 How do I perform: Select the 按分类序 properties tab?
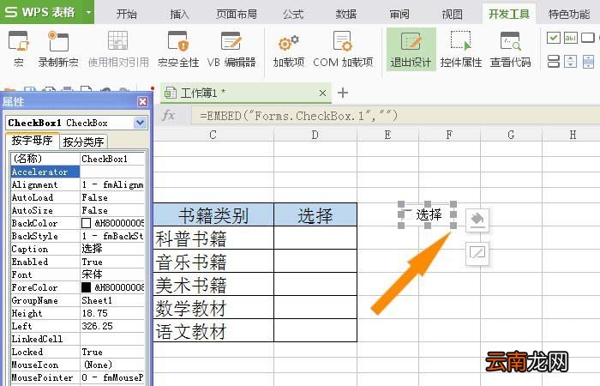[83, 142]
